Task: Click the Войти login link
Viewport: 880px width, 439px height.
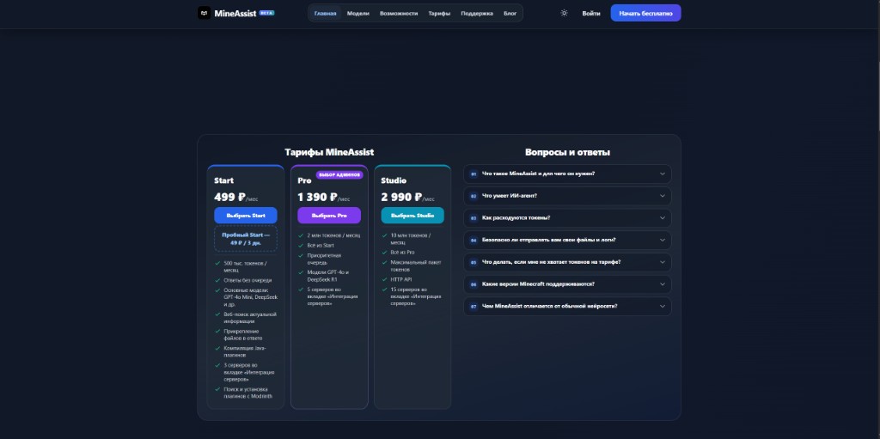Action: [591, 13]
